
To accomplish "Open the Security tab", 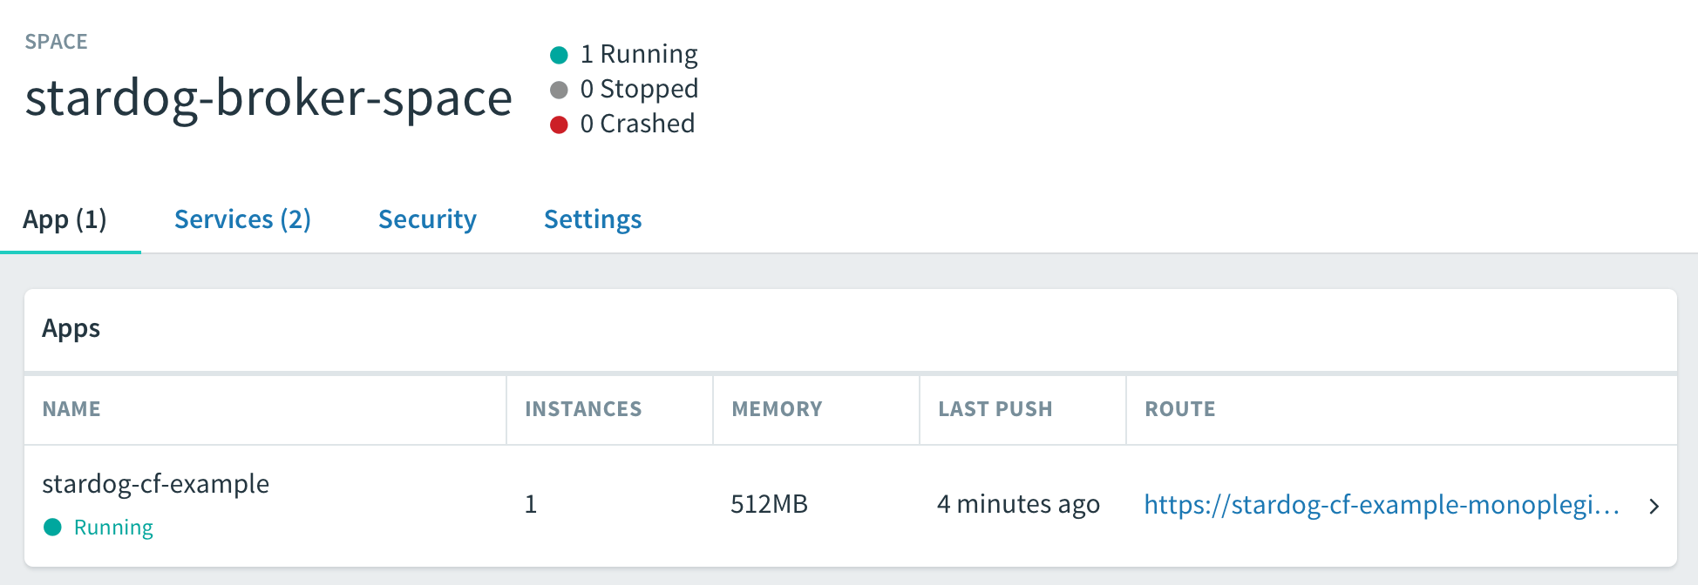I will [427, 219].
